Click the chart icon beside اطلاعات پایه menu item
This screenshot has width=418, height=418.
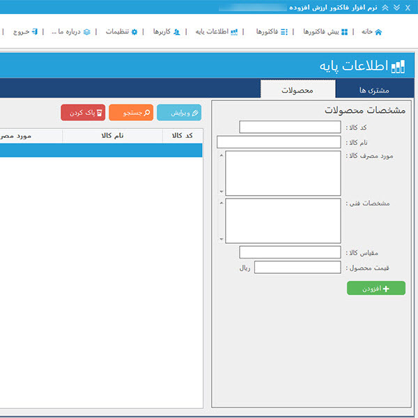(234, 32)
